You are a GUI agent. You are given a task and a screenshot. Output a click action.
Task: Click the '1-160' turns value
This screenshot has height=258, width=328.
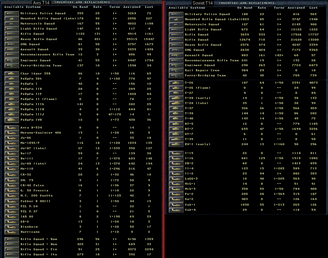point(279,144)
